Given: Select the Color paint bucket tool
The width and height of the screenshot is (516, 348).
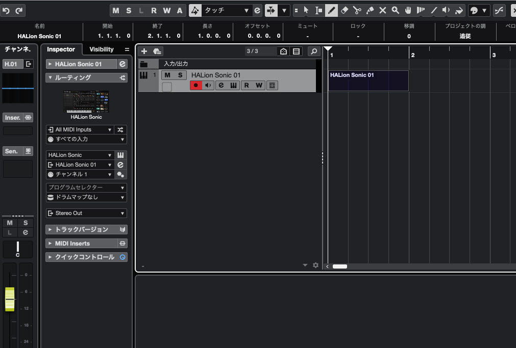Looking at the screenshot, I should (459, 11).
